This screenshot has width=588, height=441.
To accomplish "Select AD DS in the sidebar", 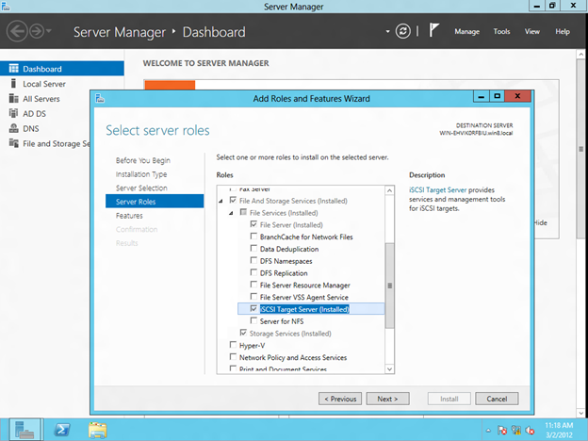I will (35, 113).
